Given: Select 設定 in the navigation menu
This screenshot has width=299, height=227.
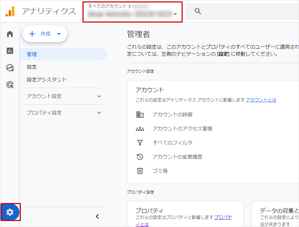Looking at the screenshot, I should (x=32, y=67).
